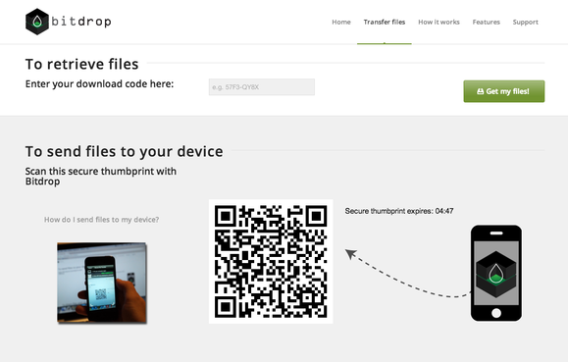The width and height of the screenshot is (568, 362).
Task: Click the bitdrop wordmark text
Action: pos(81,22)
